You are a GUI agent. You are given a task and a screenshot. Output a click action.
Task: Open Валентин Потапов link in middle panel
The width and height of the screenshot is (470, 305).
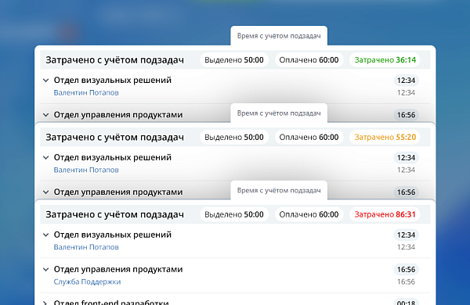click(x=86, y=170)
